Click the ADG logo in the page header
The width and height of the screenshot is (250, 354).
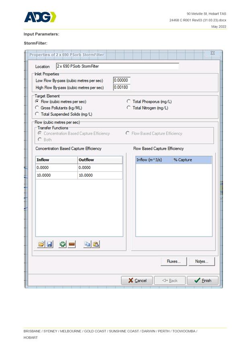[x=40, y=17]
